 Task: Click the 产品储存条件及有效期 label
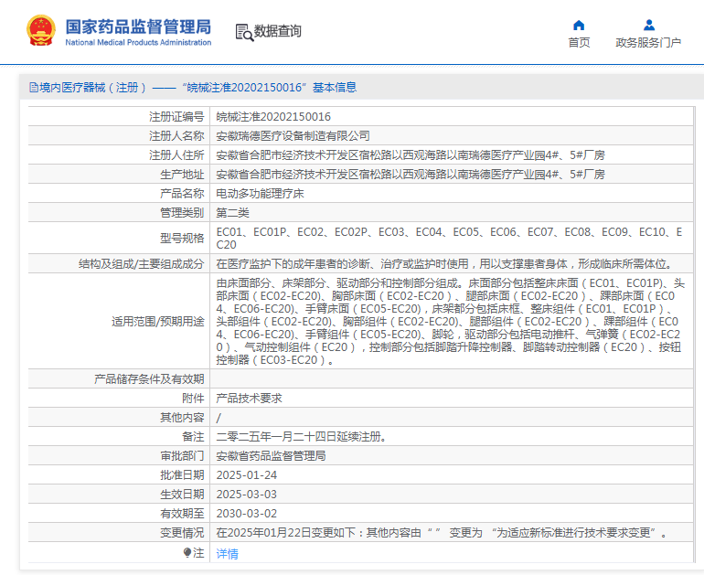[x=149, y=379]
